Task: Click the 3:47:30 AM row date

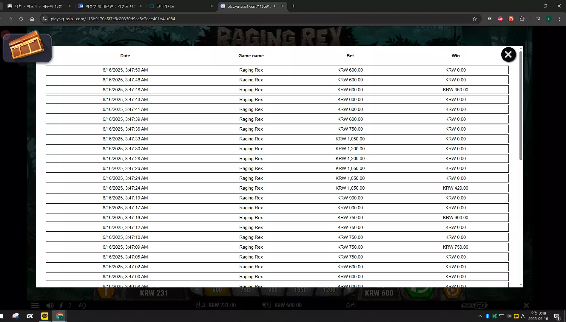Action: (x=125, y=149)
